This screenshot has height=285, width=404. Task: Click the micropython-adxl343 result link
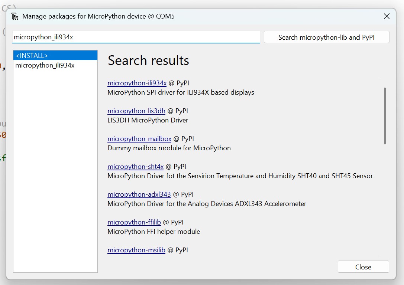[x=139, y=194]
